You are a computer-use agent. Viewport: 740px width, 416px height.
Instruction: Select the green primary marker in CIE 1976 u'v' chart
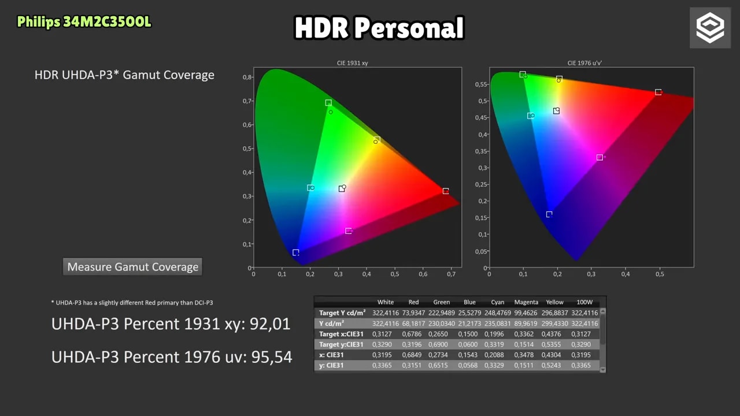[x=522, y=75]
